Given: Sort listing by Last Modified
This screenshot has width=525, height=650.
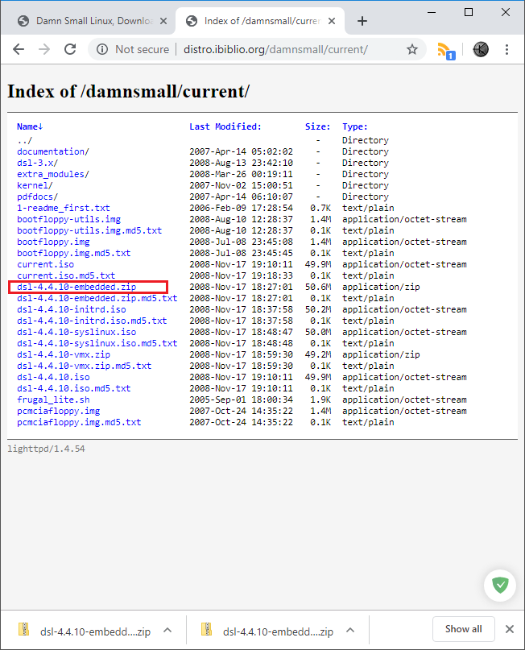Looking at the screenshot, I should click(225, 126).
